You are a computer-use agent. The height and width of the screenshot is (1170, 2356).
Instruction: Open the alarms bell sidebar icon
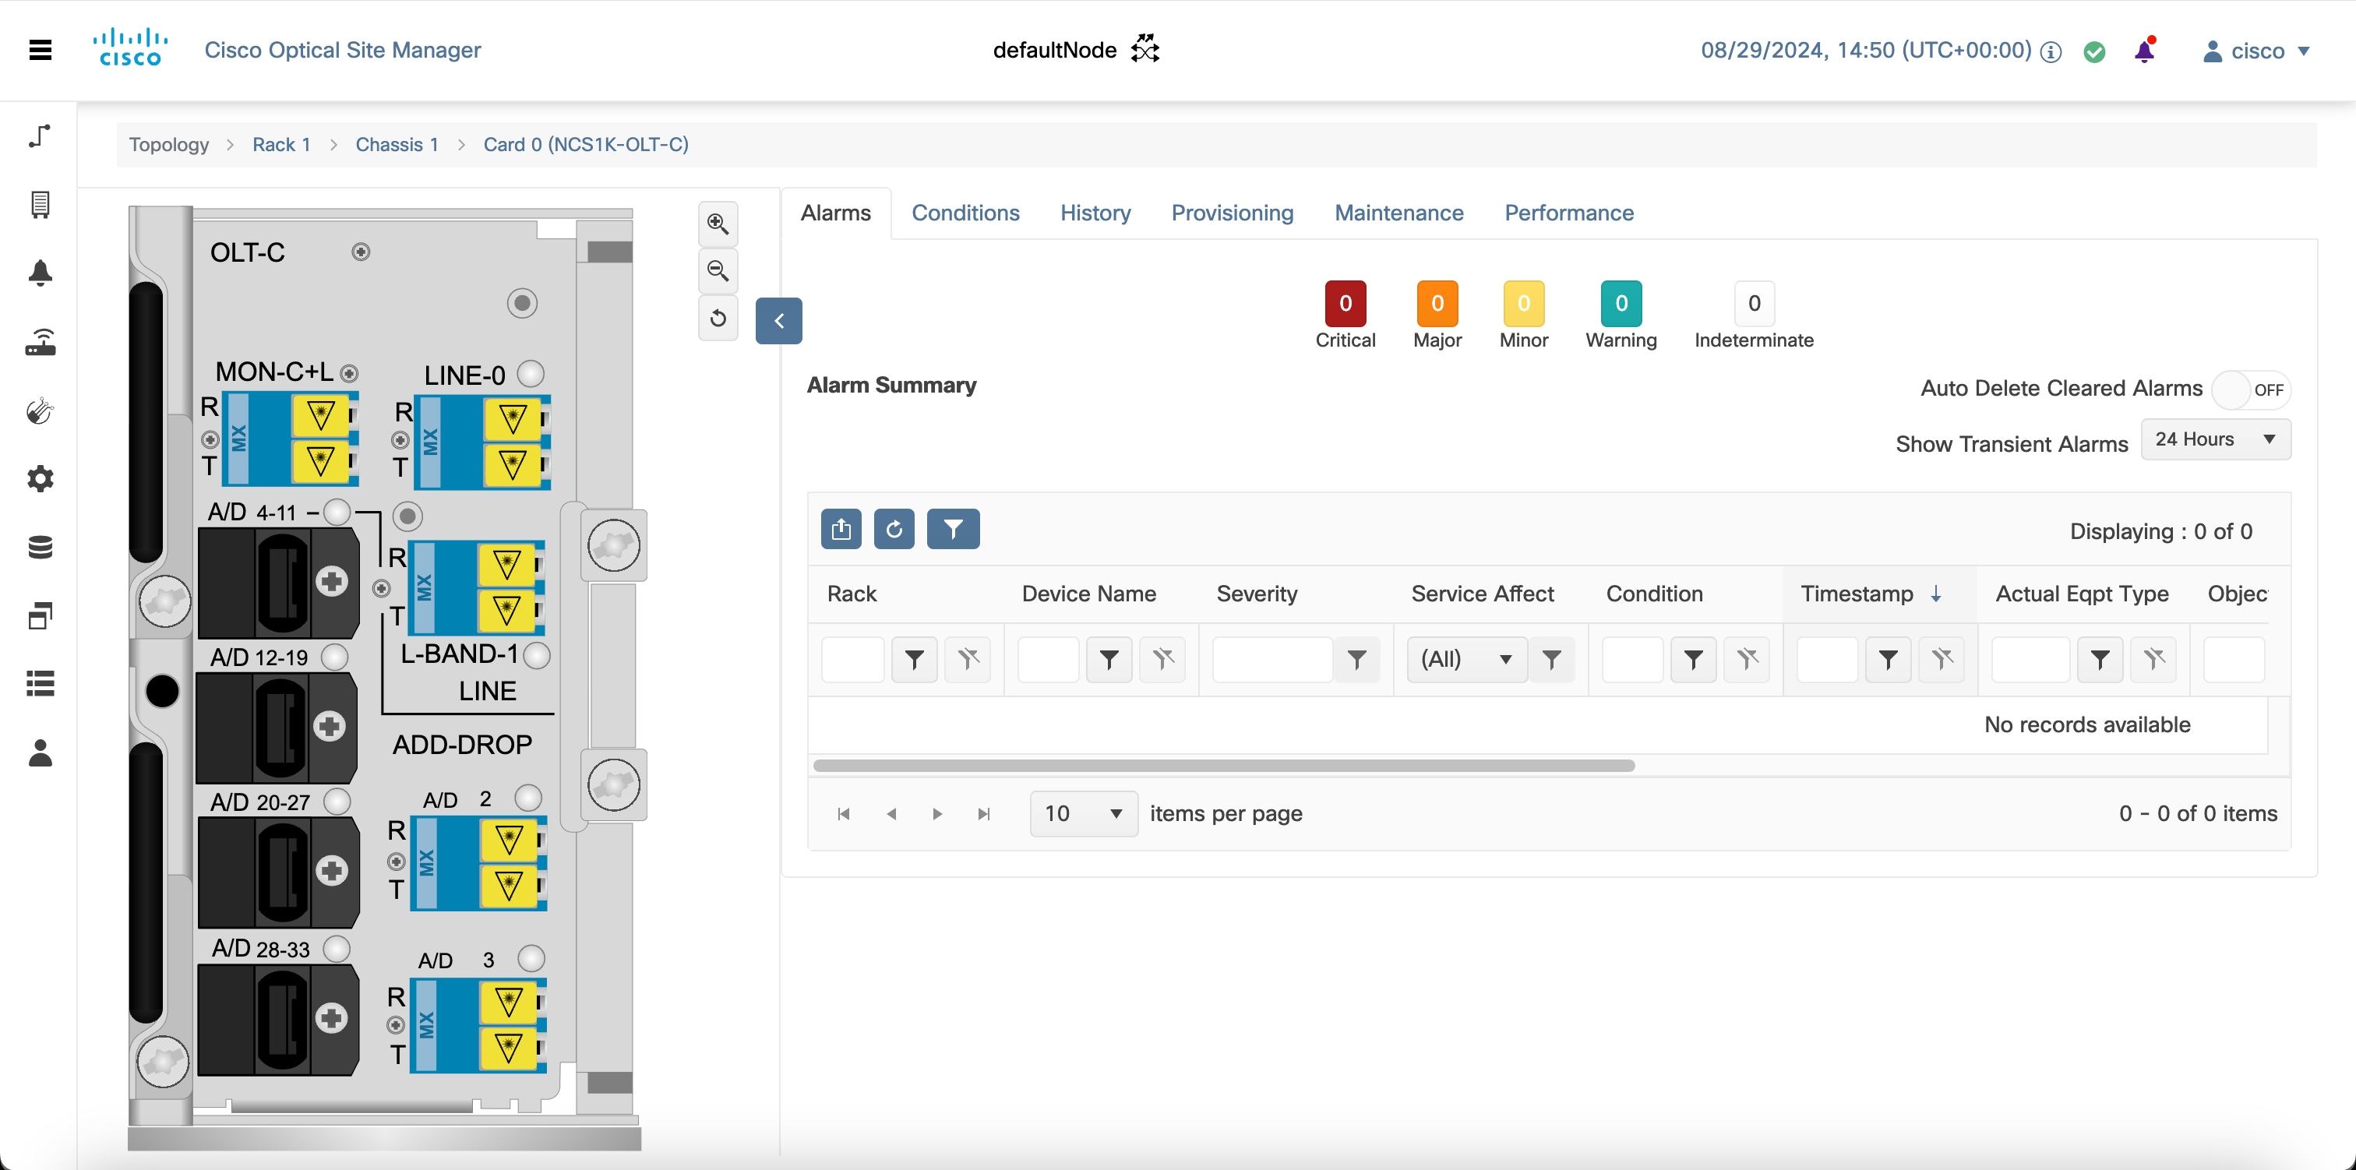41,273
